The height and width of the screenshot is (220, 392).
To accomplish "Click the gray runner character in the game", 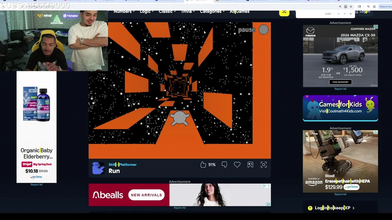I will click(180, 118).
